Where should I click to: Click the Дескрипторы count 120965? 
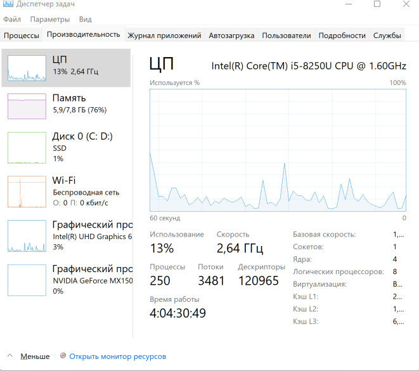tap(259, 281)
